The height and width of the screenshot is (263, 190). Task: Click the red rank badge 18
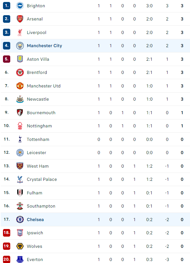7,233
